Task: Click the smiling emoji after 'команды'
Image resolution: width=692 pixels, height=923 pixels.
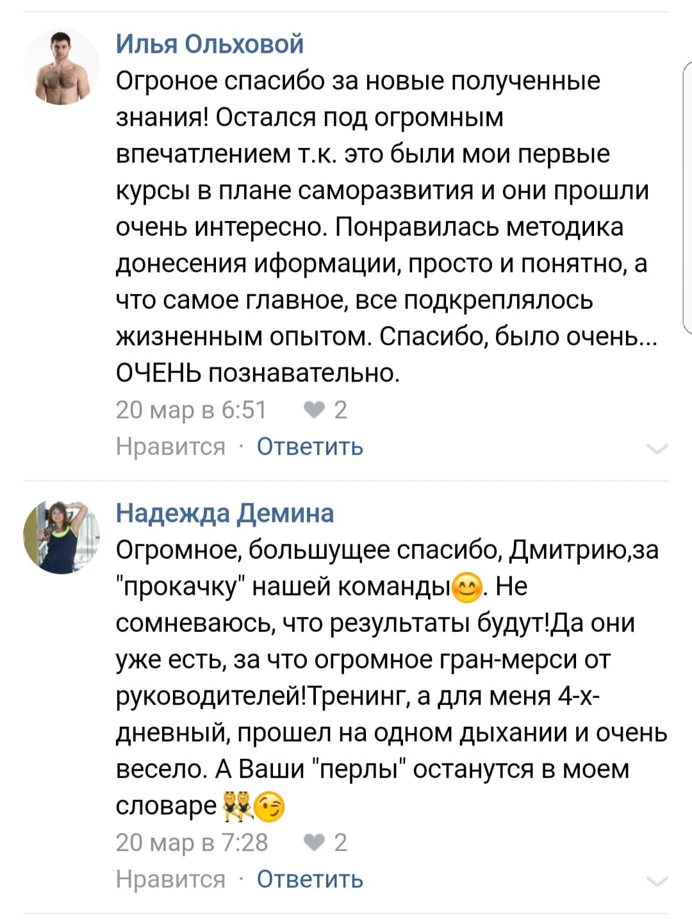Action: [x=467, y=588]
